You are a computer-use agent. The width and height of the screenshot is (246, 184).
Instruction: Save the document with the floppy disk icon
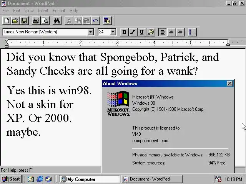pyautogui.click(x=24, y=20)
